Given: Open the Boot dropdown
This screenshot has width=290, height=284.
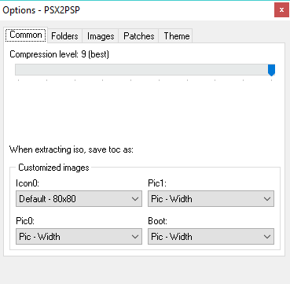Looking at the screenshot, I should tap(211, 237).
